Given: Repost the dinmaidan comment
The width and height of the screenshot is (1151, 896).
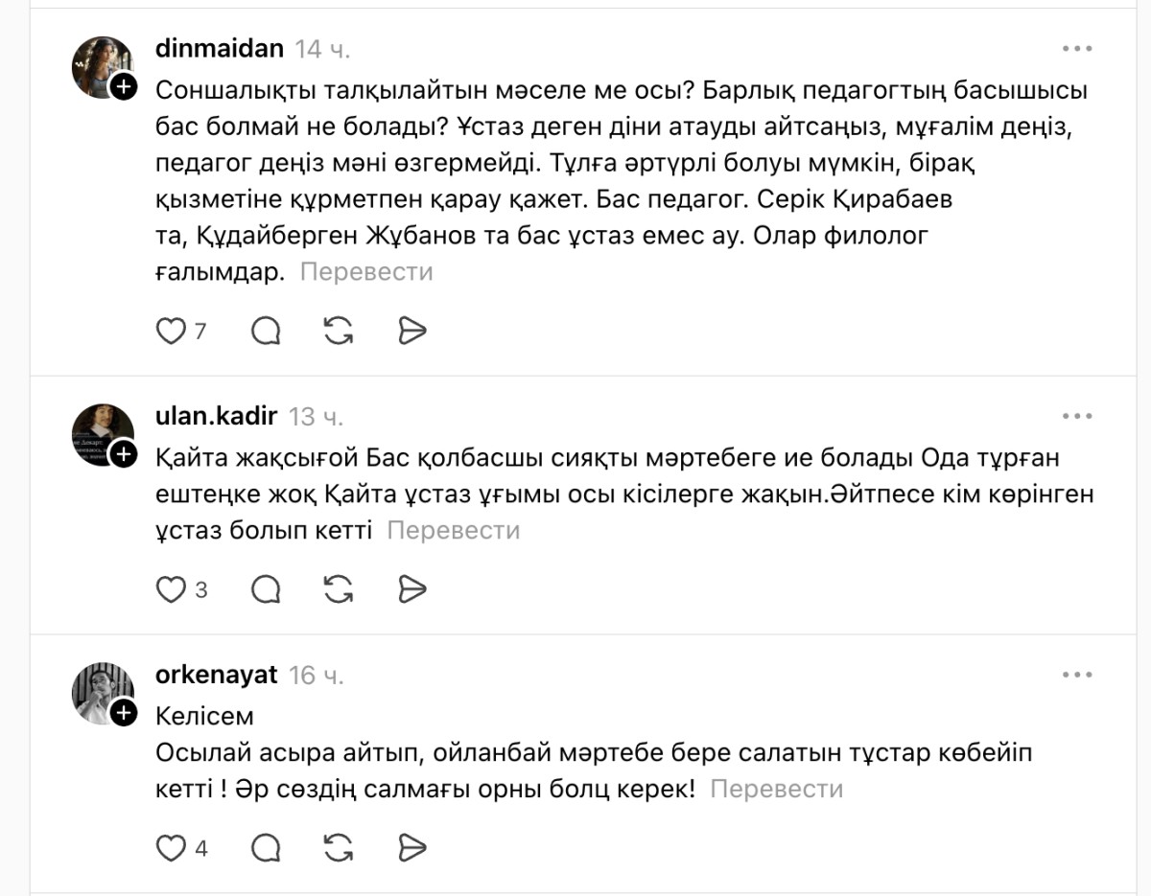Looking at the screenshot, I should coord(339,332).
